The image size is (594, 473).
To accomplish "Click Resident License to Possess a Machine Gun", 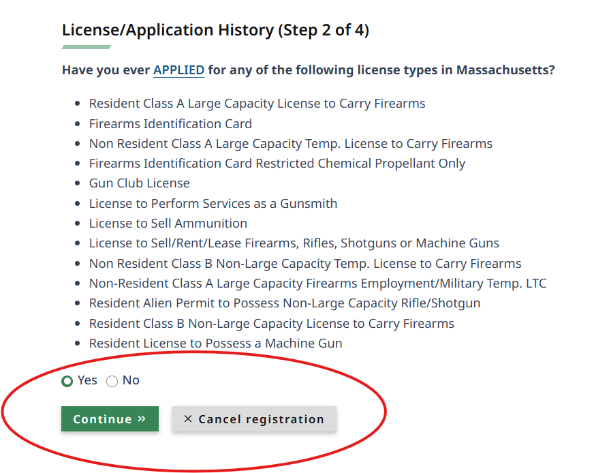I will [215, 344].
